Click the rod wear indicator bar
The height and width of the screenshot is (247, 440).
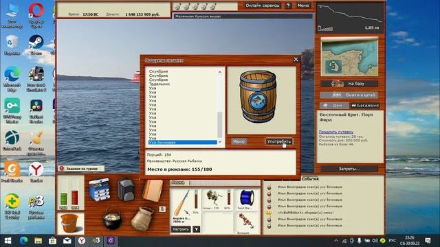coord(196,200)
